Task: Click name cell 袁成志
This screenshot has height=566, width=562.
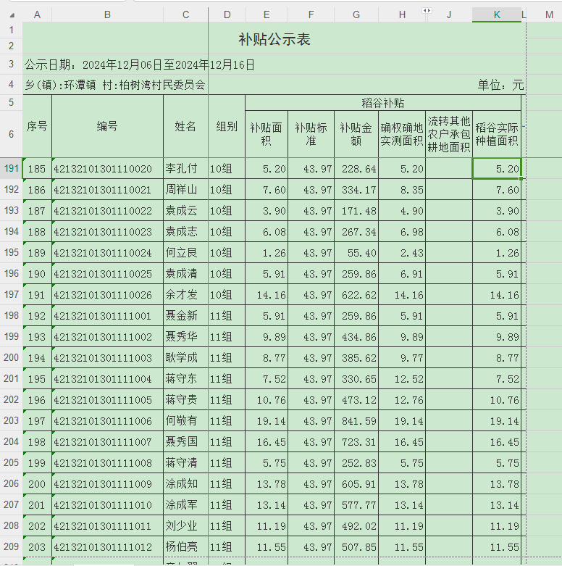Action: [x=186, y=231]
